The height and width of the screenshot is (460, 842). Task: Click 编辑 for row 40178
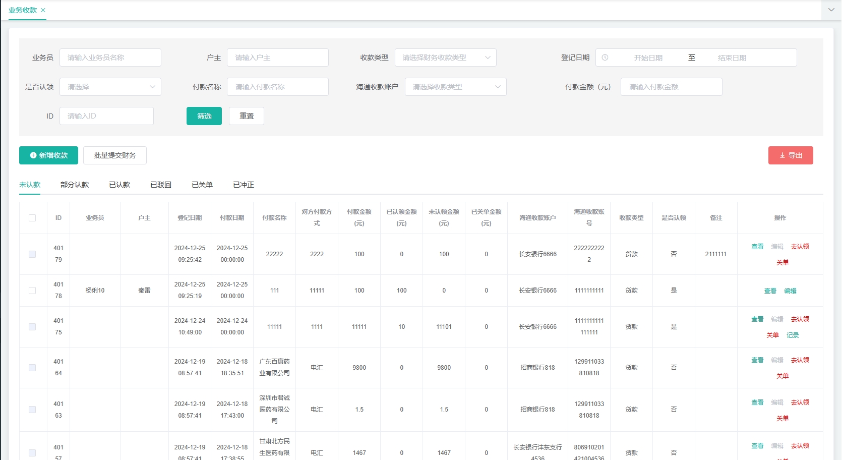coord(791,291)
